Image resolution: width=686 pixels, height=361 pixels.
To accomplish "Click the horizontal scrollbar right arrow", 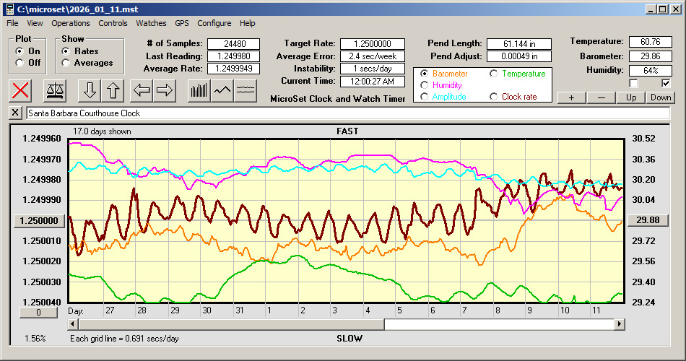I will (x=620, y=324).
